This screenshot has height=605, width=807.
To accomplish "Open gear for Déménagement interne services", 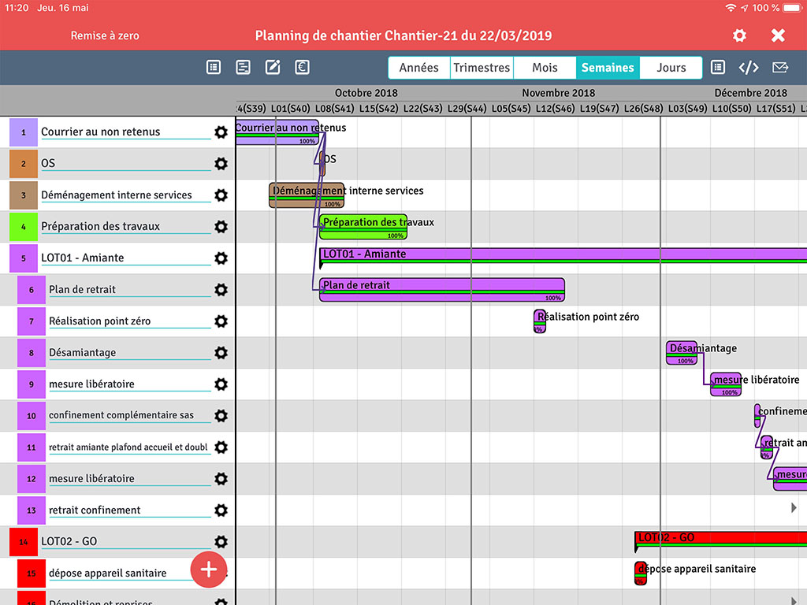I will pyautogui.click(x=221, y=195).
